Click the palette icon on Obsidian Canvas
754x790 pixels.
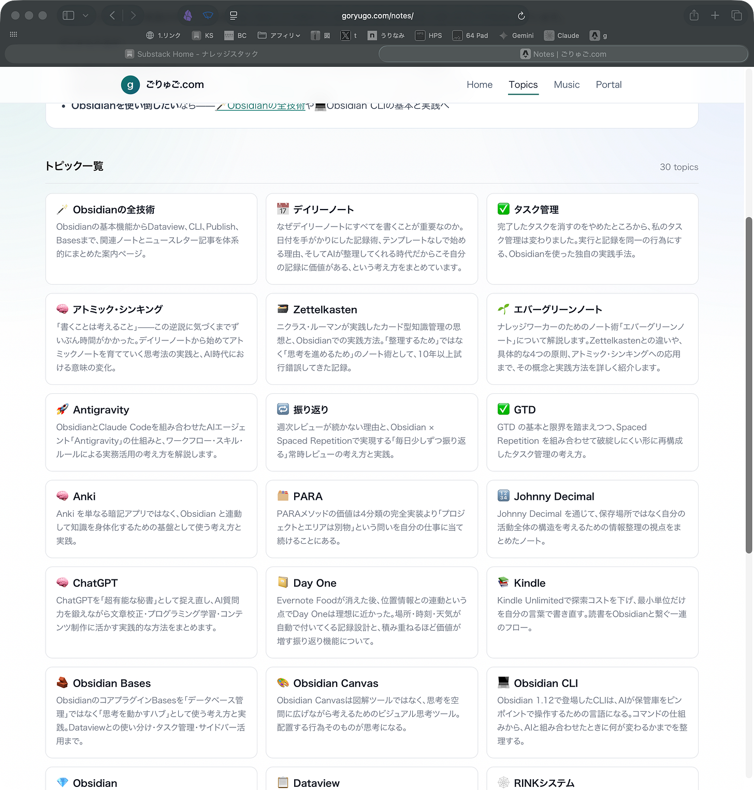283,682
